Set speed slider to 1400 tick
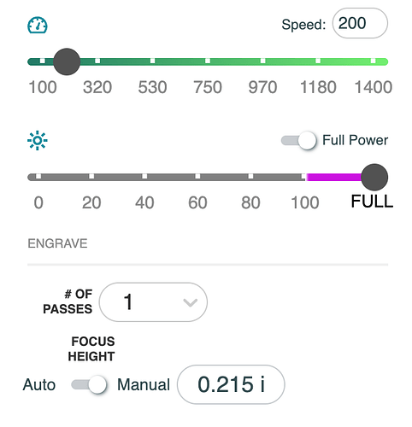Screen dimensions: 412x427 click(373, 61)
